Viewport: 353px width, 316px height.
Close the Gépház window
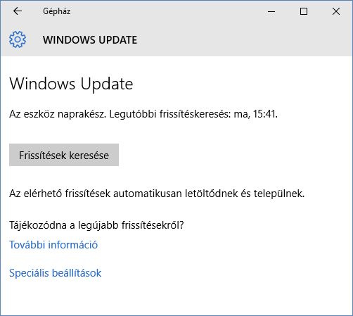point(336,11)
